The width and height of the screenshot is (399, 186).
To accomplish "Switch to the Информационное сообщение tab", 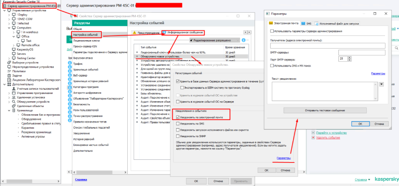I will point(183,33).
